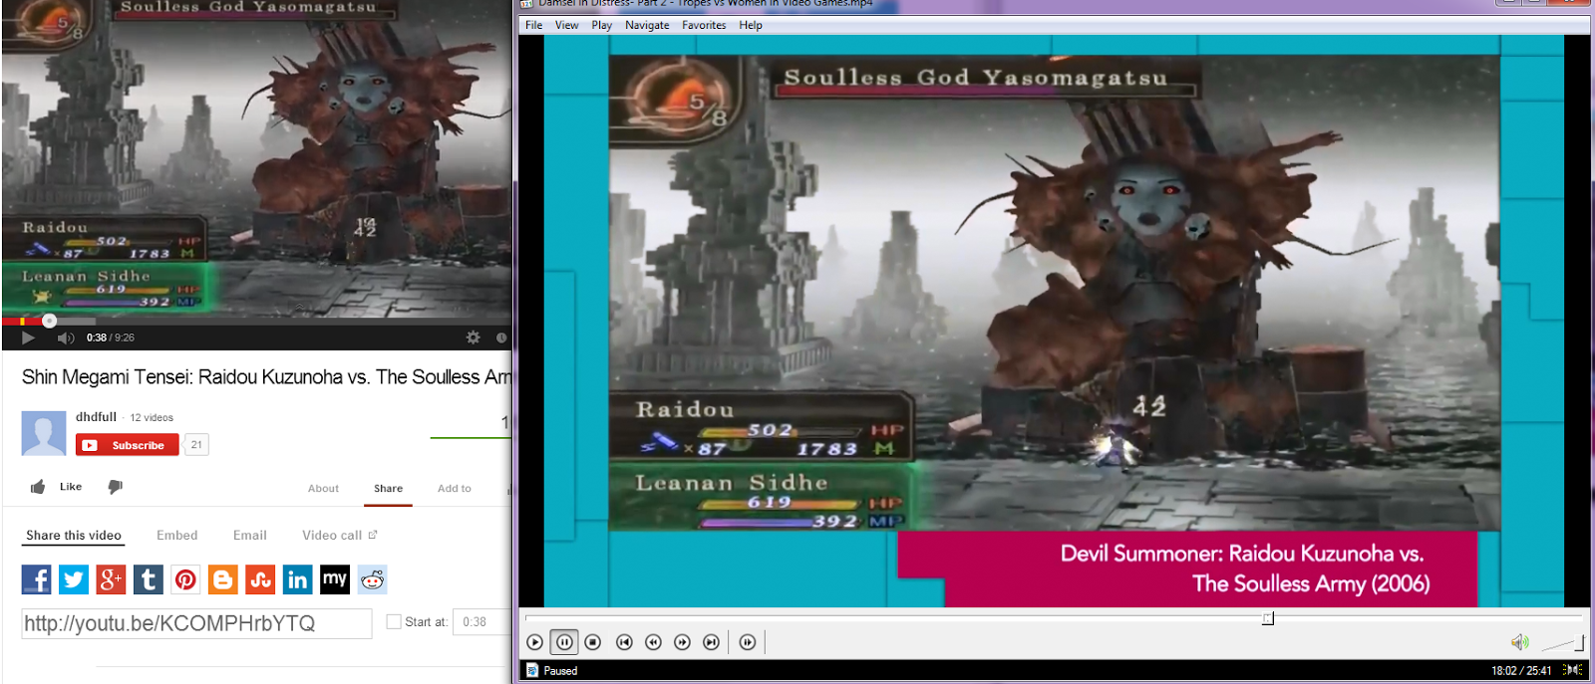Image resolution: width=1595 pixels, height=684 pixels.
Task: Share the YouTube video on Twitter
Action: (x=74, y=579)
